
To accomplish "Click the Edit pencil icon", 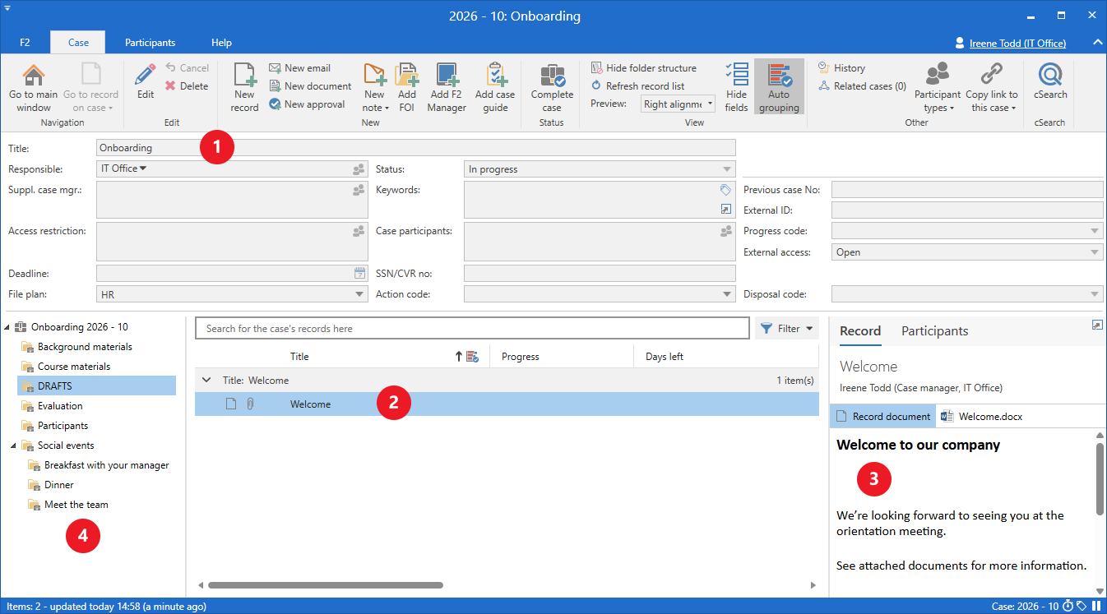I will pyautogui.click(x=146, y=81).
